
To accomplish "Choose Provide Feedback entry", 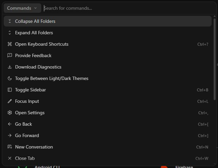I will click(x=108, y=55).
